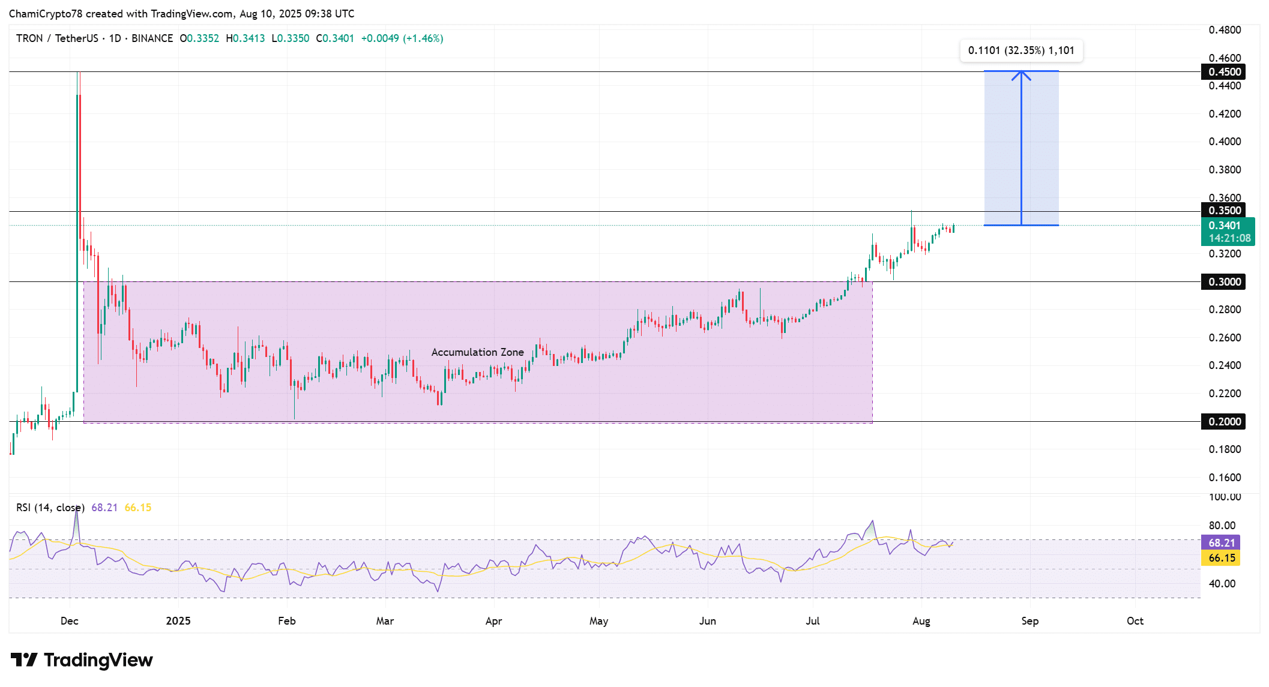
Task: Click the Accumulation Zone text label
Action: (477, 352)
